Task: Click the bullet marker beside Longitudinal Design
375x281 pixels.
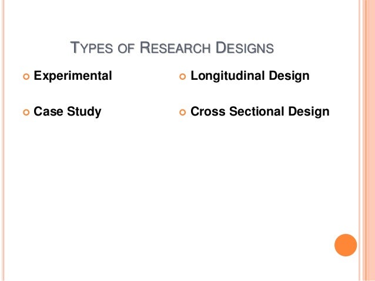Action: (180, 76)
